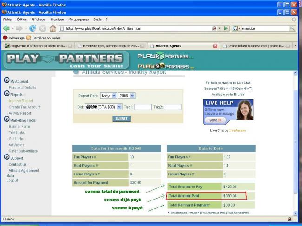
Task: Click the Stop loading icon
Action: [43, 28]
